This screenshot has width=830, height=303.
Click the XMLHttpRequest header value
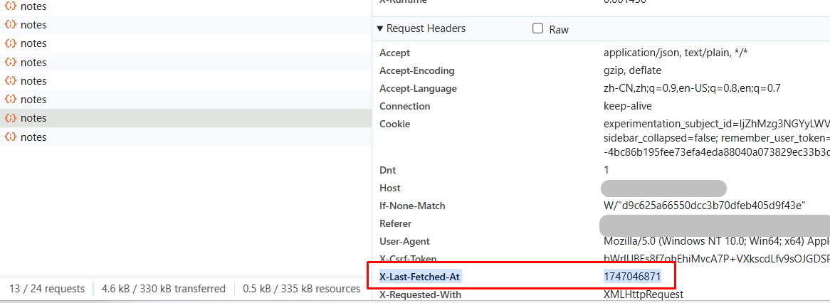click(x=643, y=294)
